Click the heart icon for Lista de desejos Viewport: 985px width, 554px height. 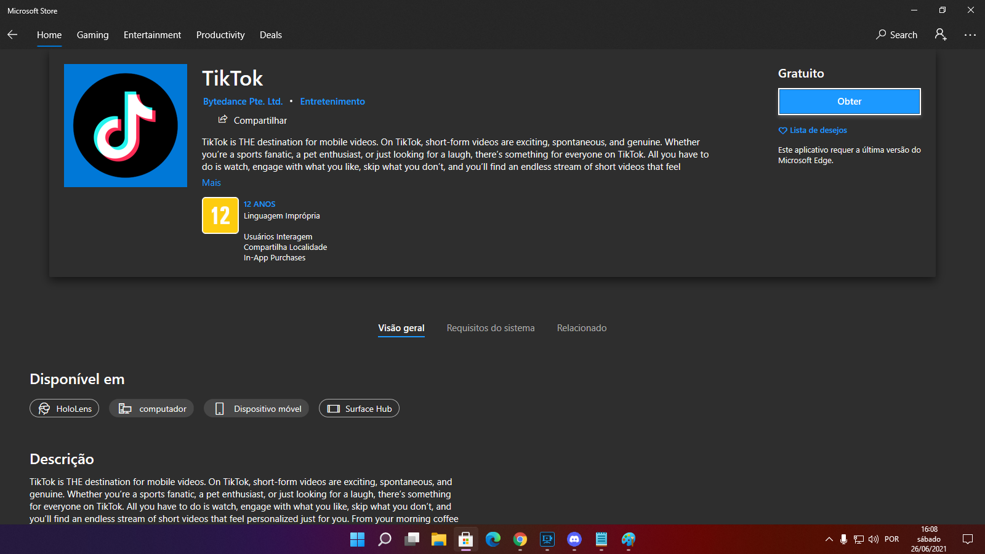782,130
